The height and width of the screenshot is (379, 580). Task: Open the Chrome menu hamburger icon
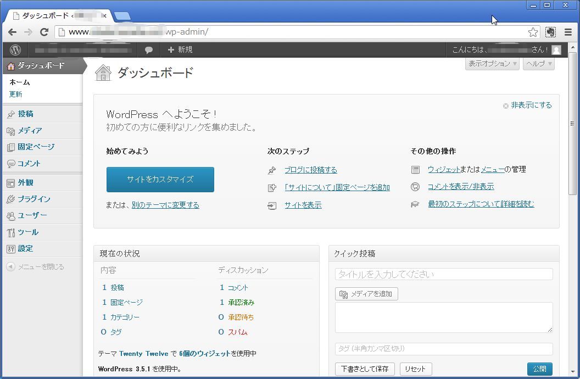pyautogui.click(x=568, y=32)
